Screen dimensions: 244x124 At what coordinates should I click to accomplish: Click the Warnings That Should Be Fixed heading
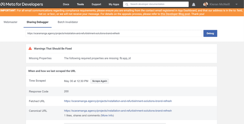pyautogui.click(x=53, y=49)
